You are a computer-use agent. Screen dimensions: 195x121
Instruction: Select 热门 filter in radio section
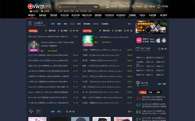[x=59, y=112]
